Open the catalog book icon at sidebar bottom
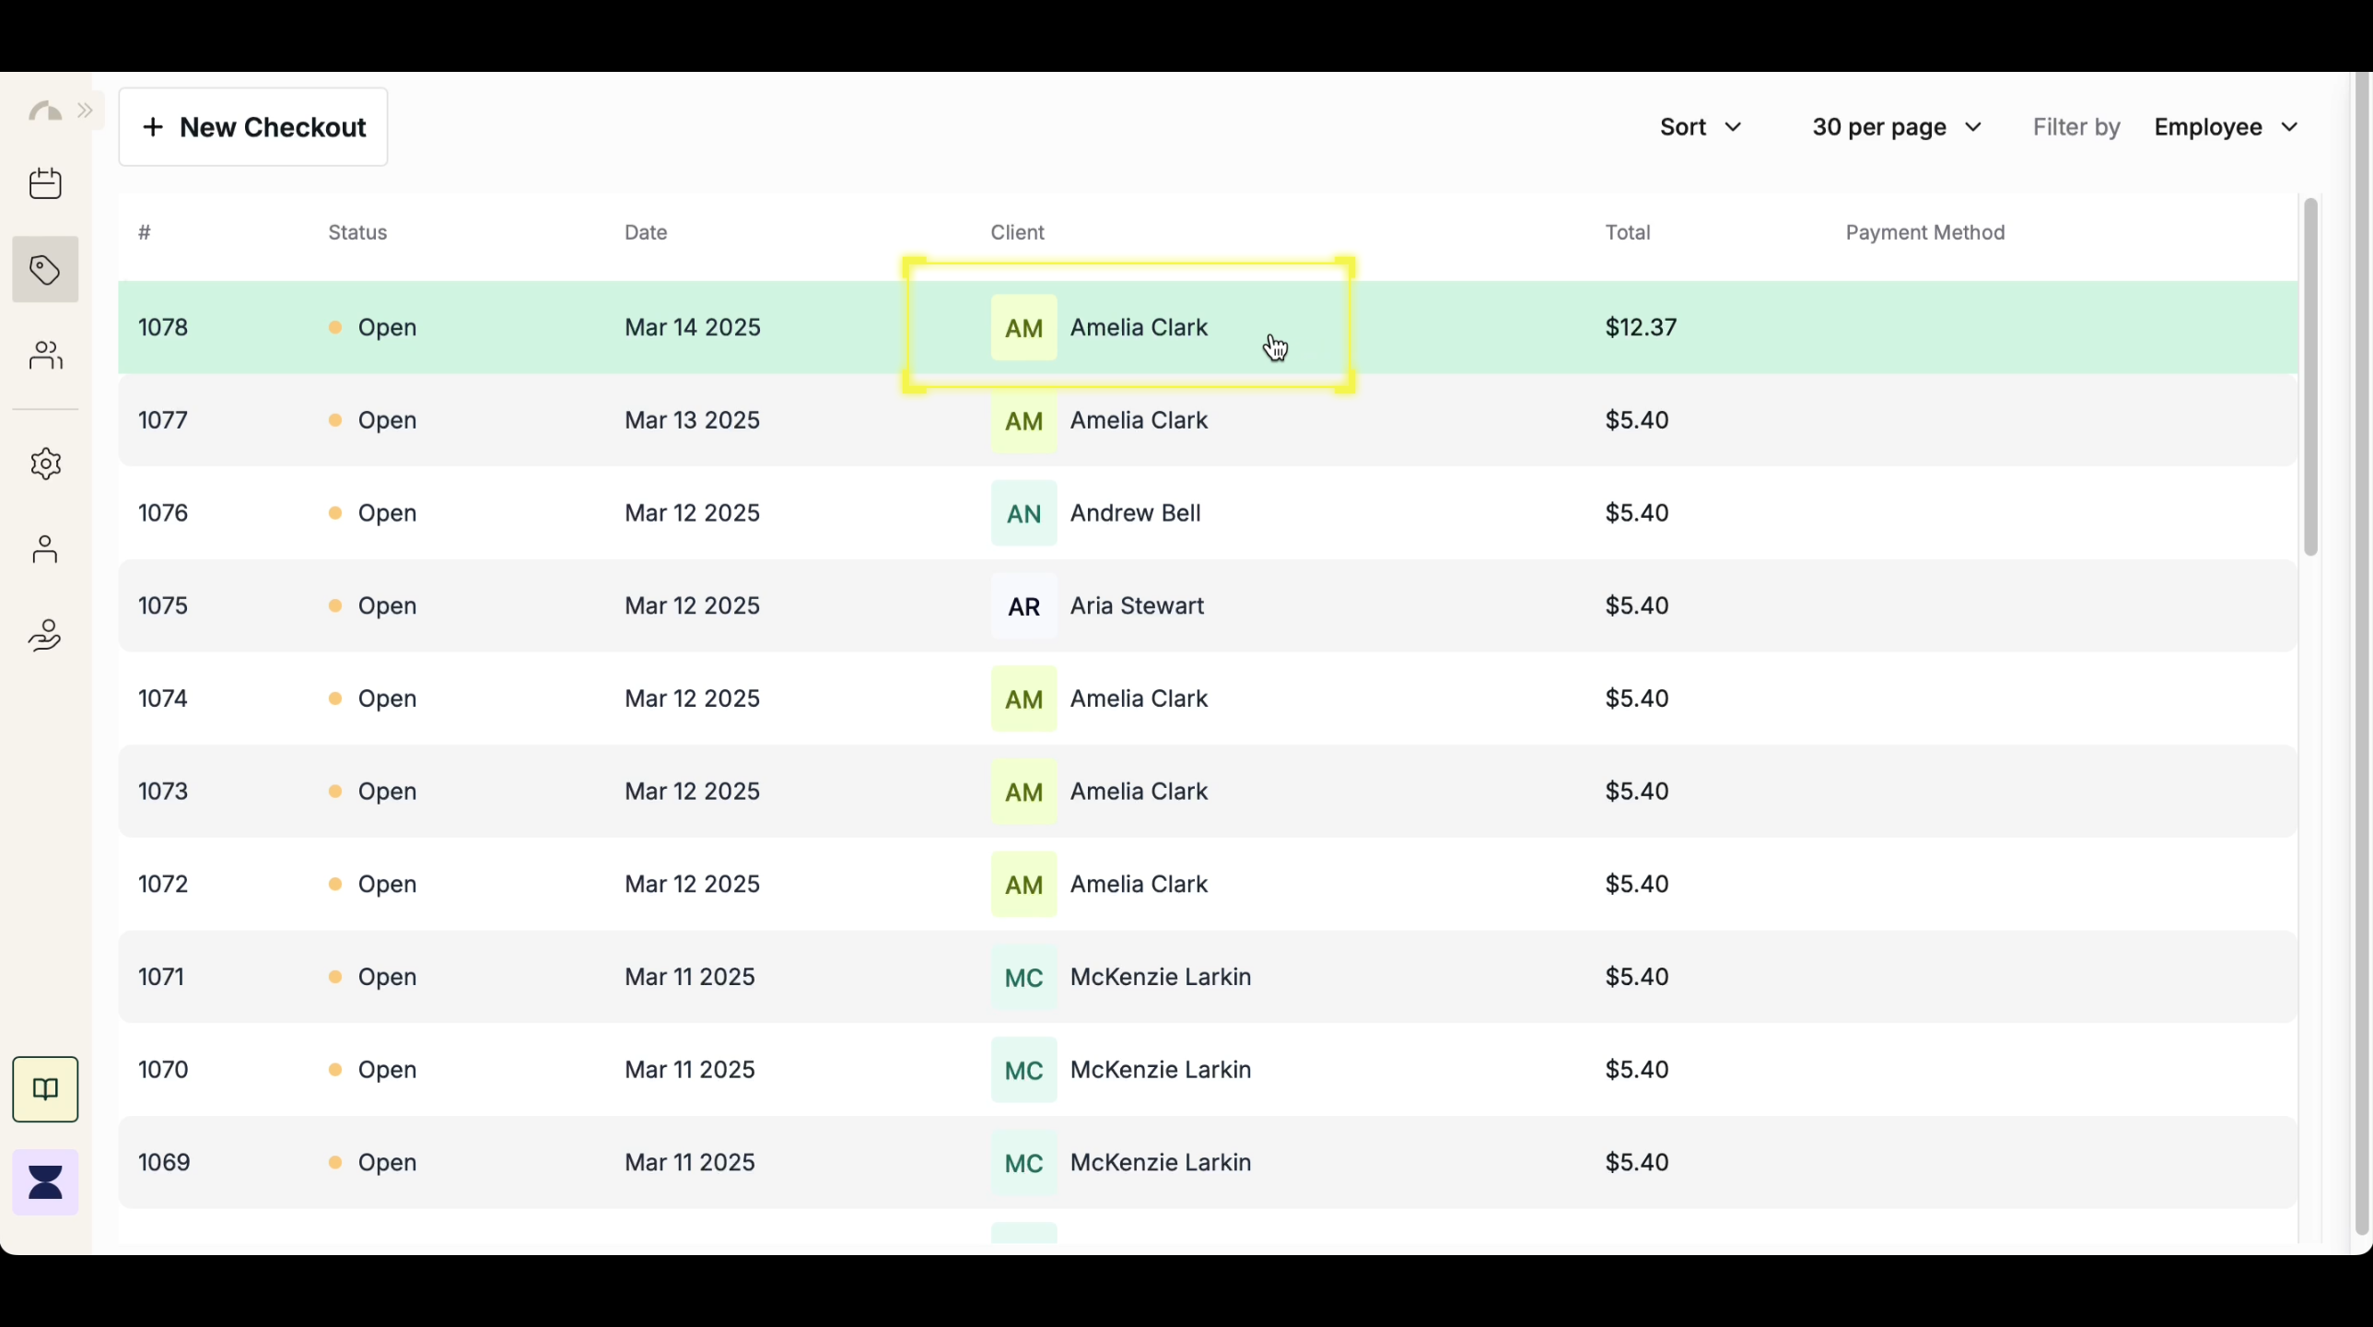The height and width of the screenshot is (1327, 2373). tap(44, 1089)
